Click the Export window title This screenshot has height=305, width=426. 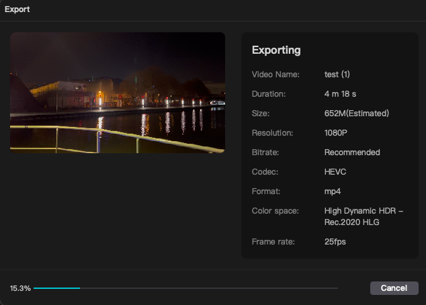(x=17, y=9)
